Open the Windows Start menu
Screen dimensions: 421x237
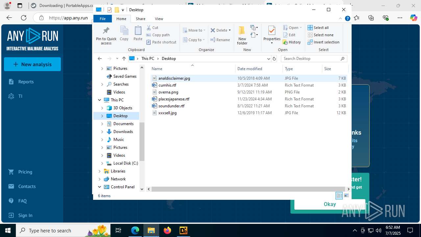(8, 230)
